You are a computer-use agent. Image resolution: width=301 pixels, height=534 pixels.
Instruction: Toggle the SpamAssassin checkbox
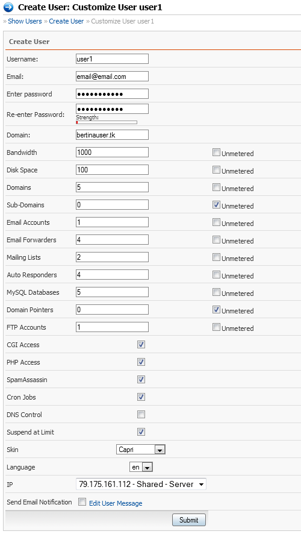pyautogui.click(x=141, y=379)
